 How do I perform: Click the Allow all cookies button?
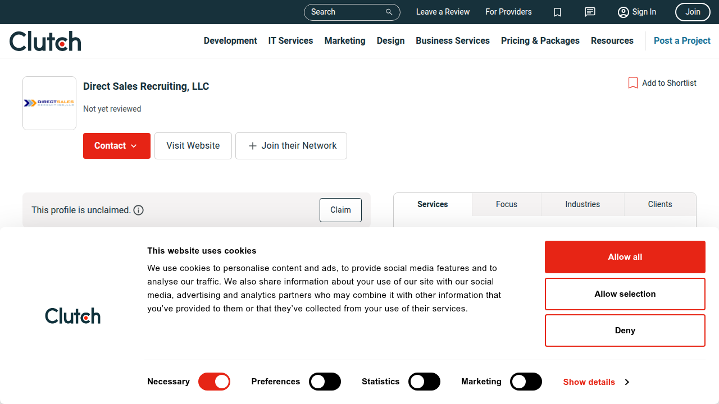[x=625, y=257]
